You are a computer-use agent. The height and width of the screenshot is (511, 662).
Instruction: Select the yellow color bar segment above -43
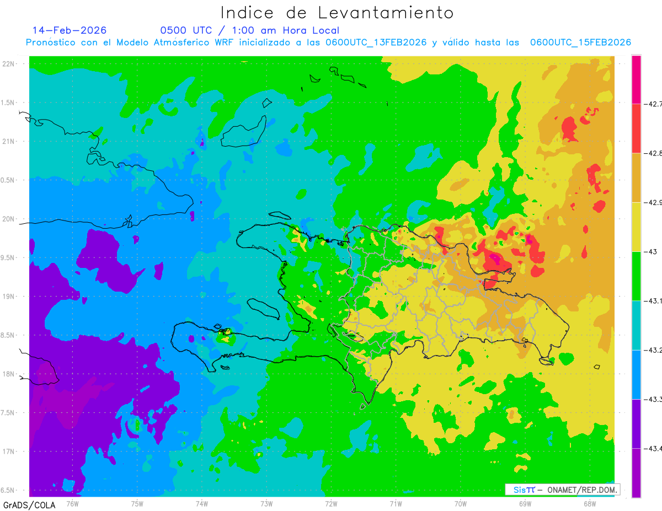pos(636,227)
